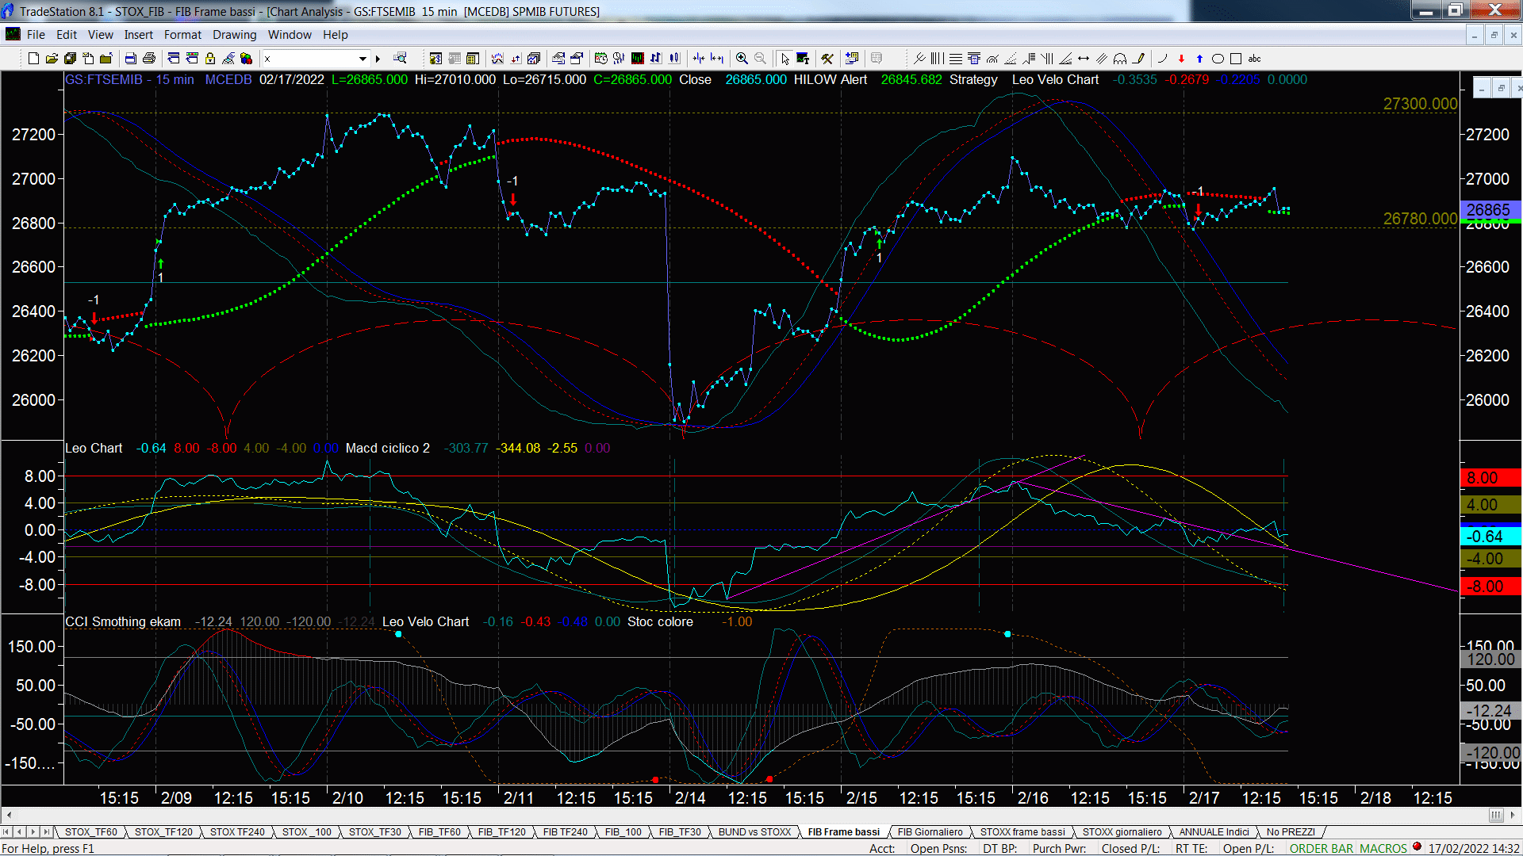Select the abc Text drawing tool
The width and height of the screenshot is (1523, 856).
1254,59
